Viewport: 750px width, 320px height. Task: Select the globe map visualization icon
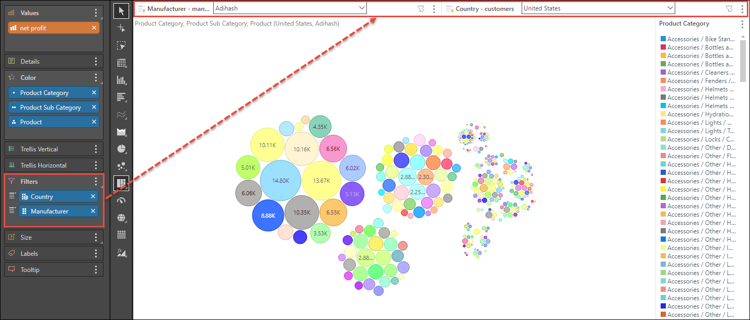122,218
